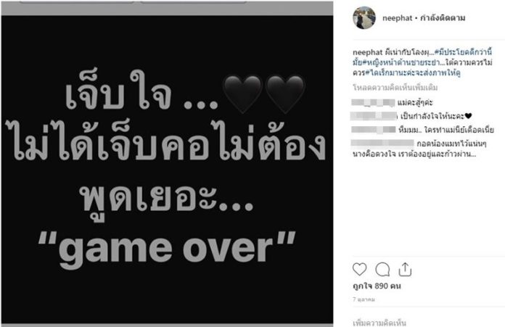Like the post with the heart icon
505x327 pixels.
coord(359,270)
